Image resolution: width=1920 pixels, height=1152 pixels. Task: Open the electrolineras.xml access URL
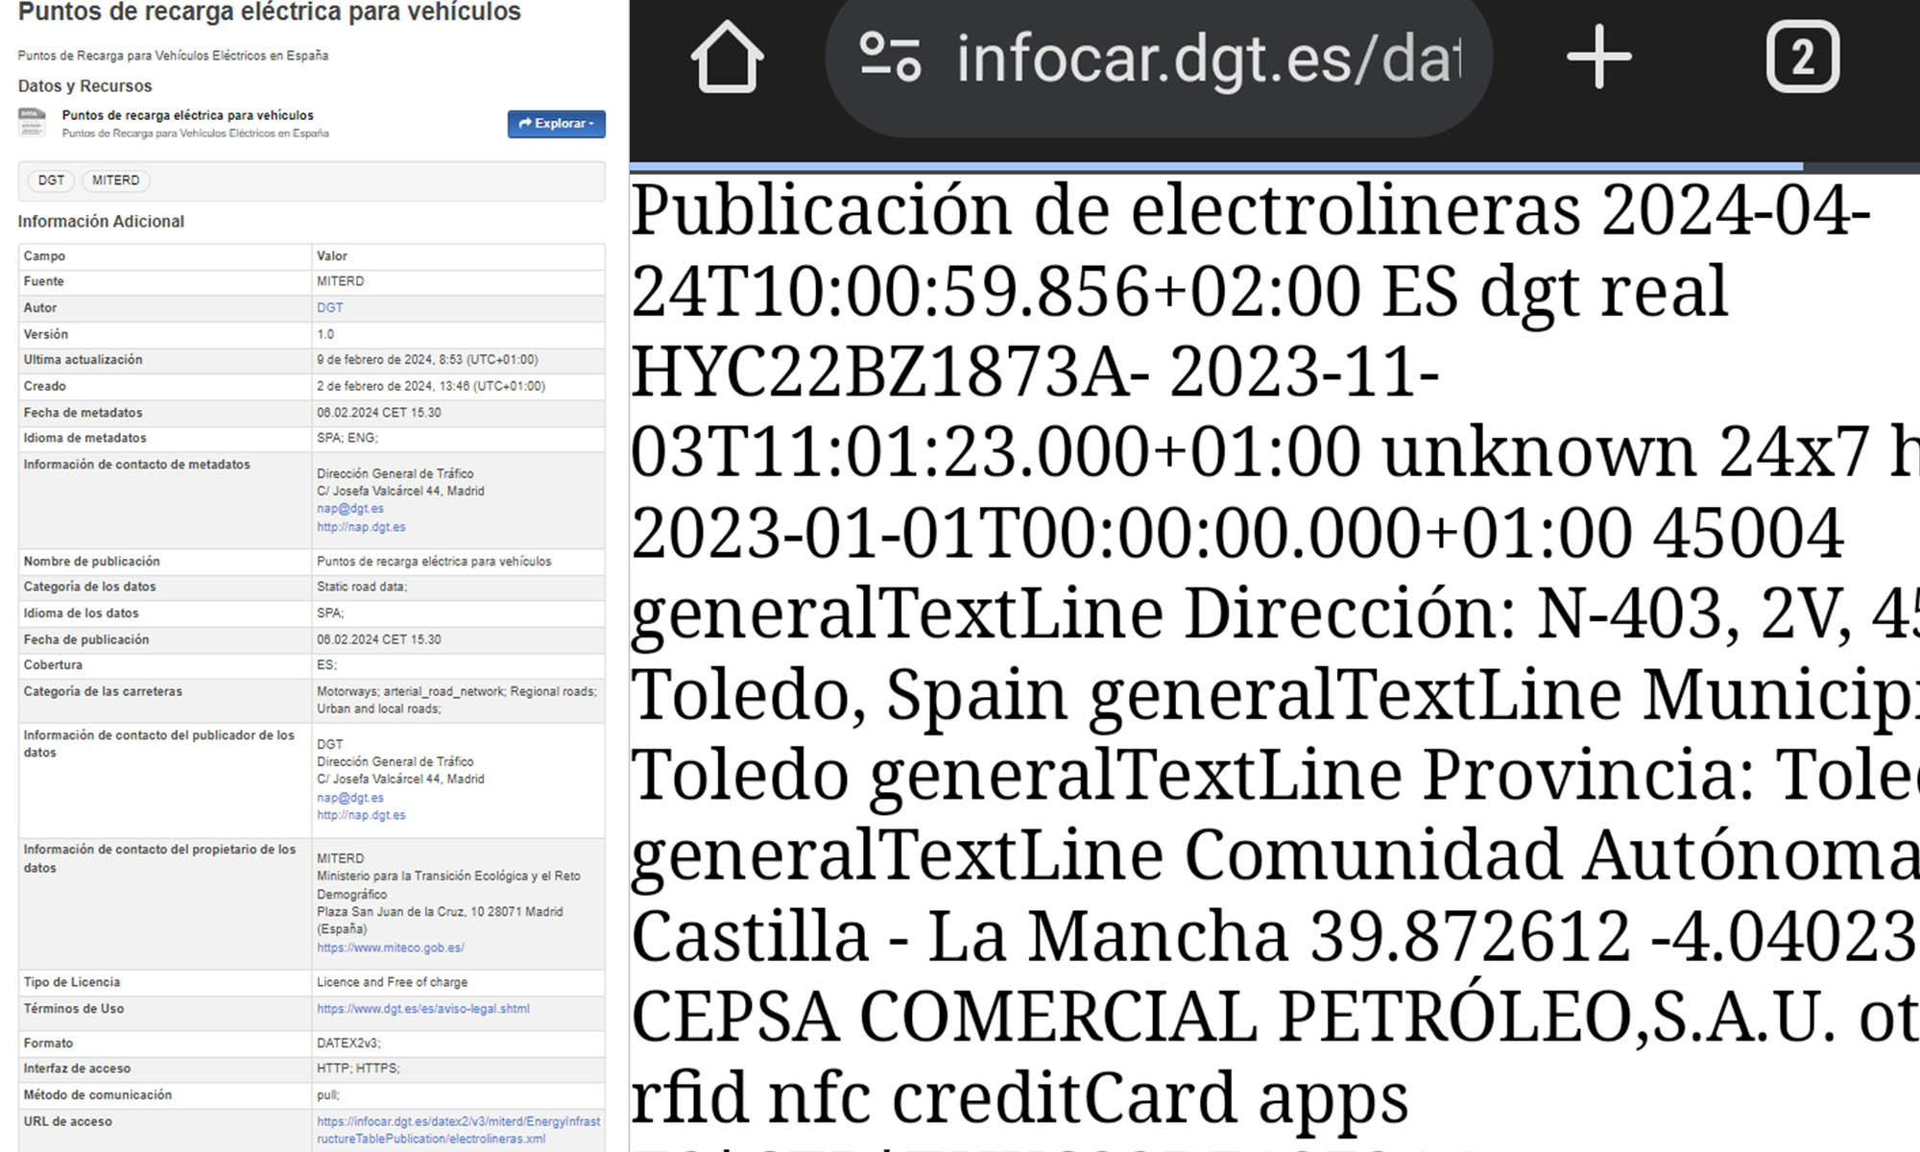pos(459,1130)
